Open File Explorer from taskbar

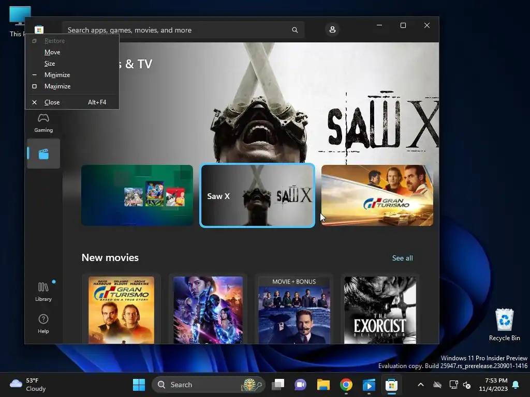tap(323, 385)
